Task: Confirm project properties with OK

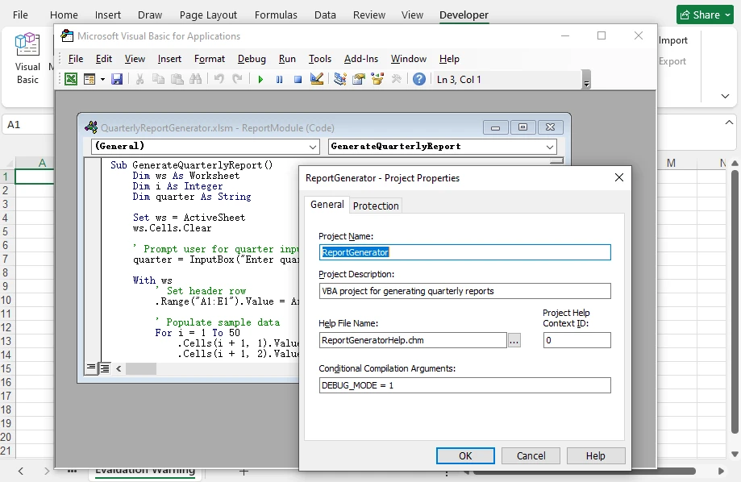Action: pyautogui.click(x=465, y=455)
